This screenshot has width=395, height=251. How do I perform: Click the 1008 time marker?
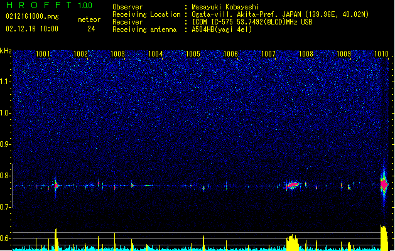click(x=306, y=54)
